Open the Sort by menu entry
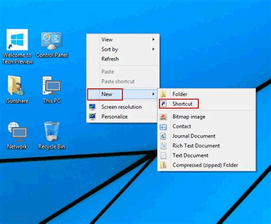 pyautogui.click(x=123, y=49)
